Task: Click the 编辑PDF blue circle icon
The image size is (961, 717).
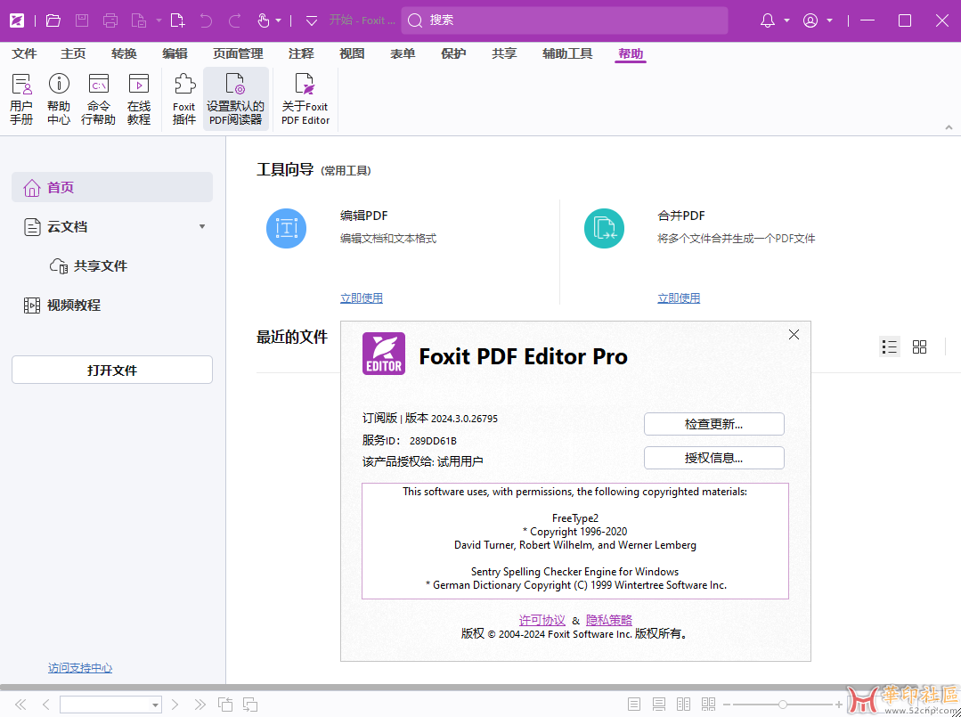Action: (286, 228)
